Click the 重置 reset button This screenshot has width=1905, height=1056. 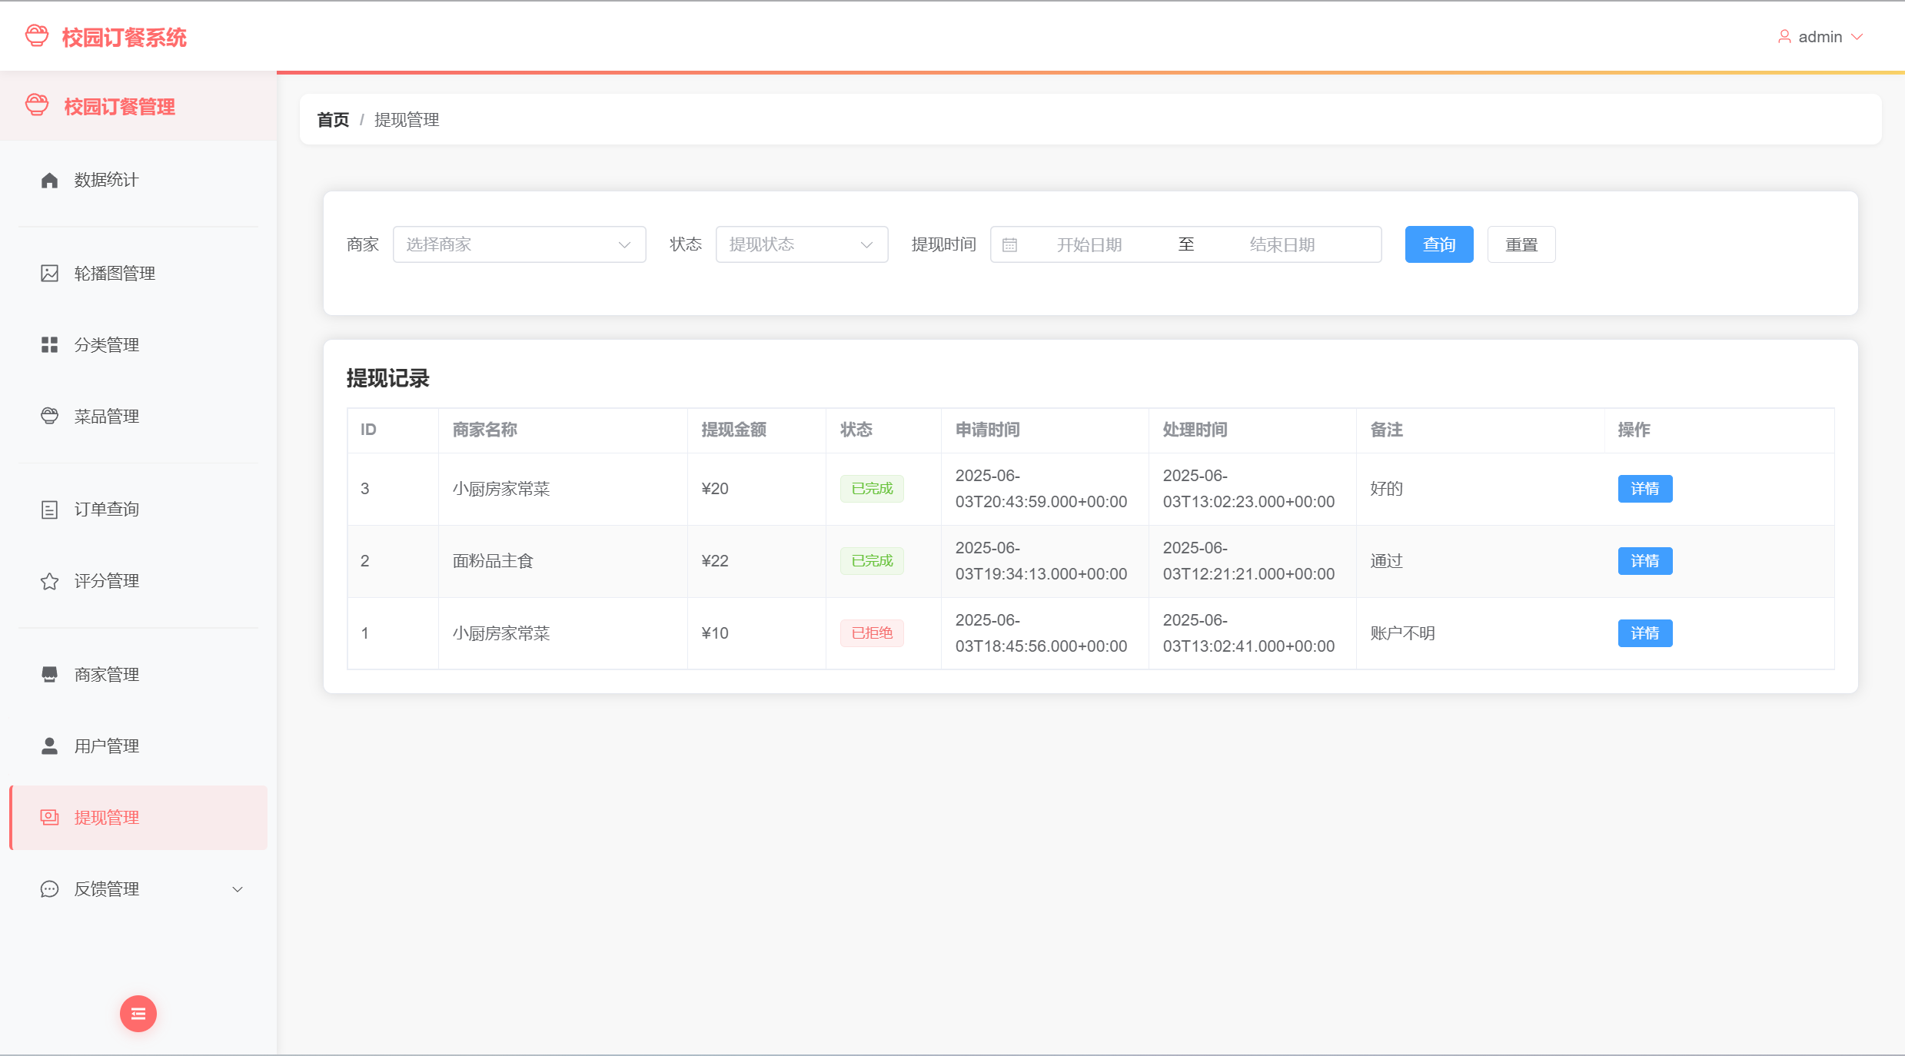[x=1521, y=244]
